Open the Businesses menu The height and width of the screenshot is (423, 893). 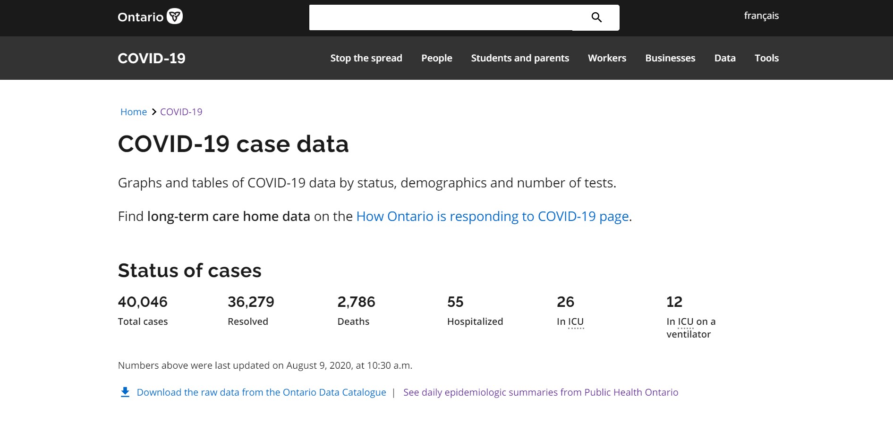tap(670, 58)
